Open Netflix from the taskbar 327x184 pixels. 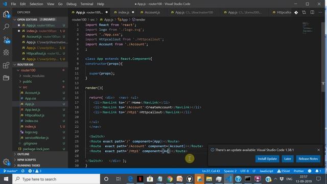pos(140,179)
